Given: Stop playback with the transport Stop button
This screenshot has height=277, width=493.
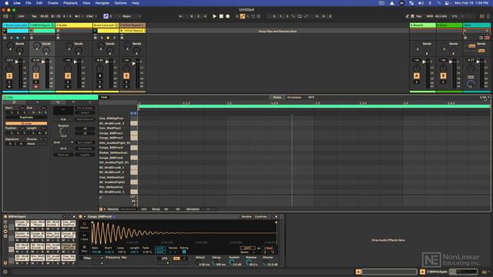Looking at the screenshot, I should tap(221, 16).
